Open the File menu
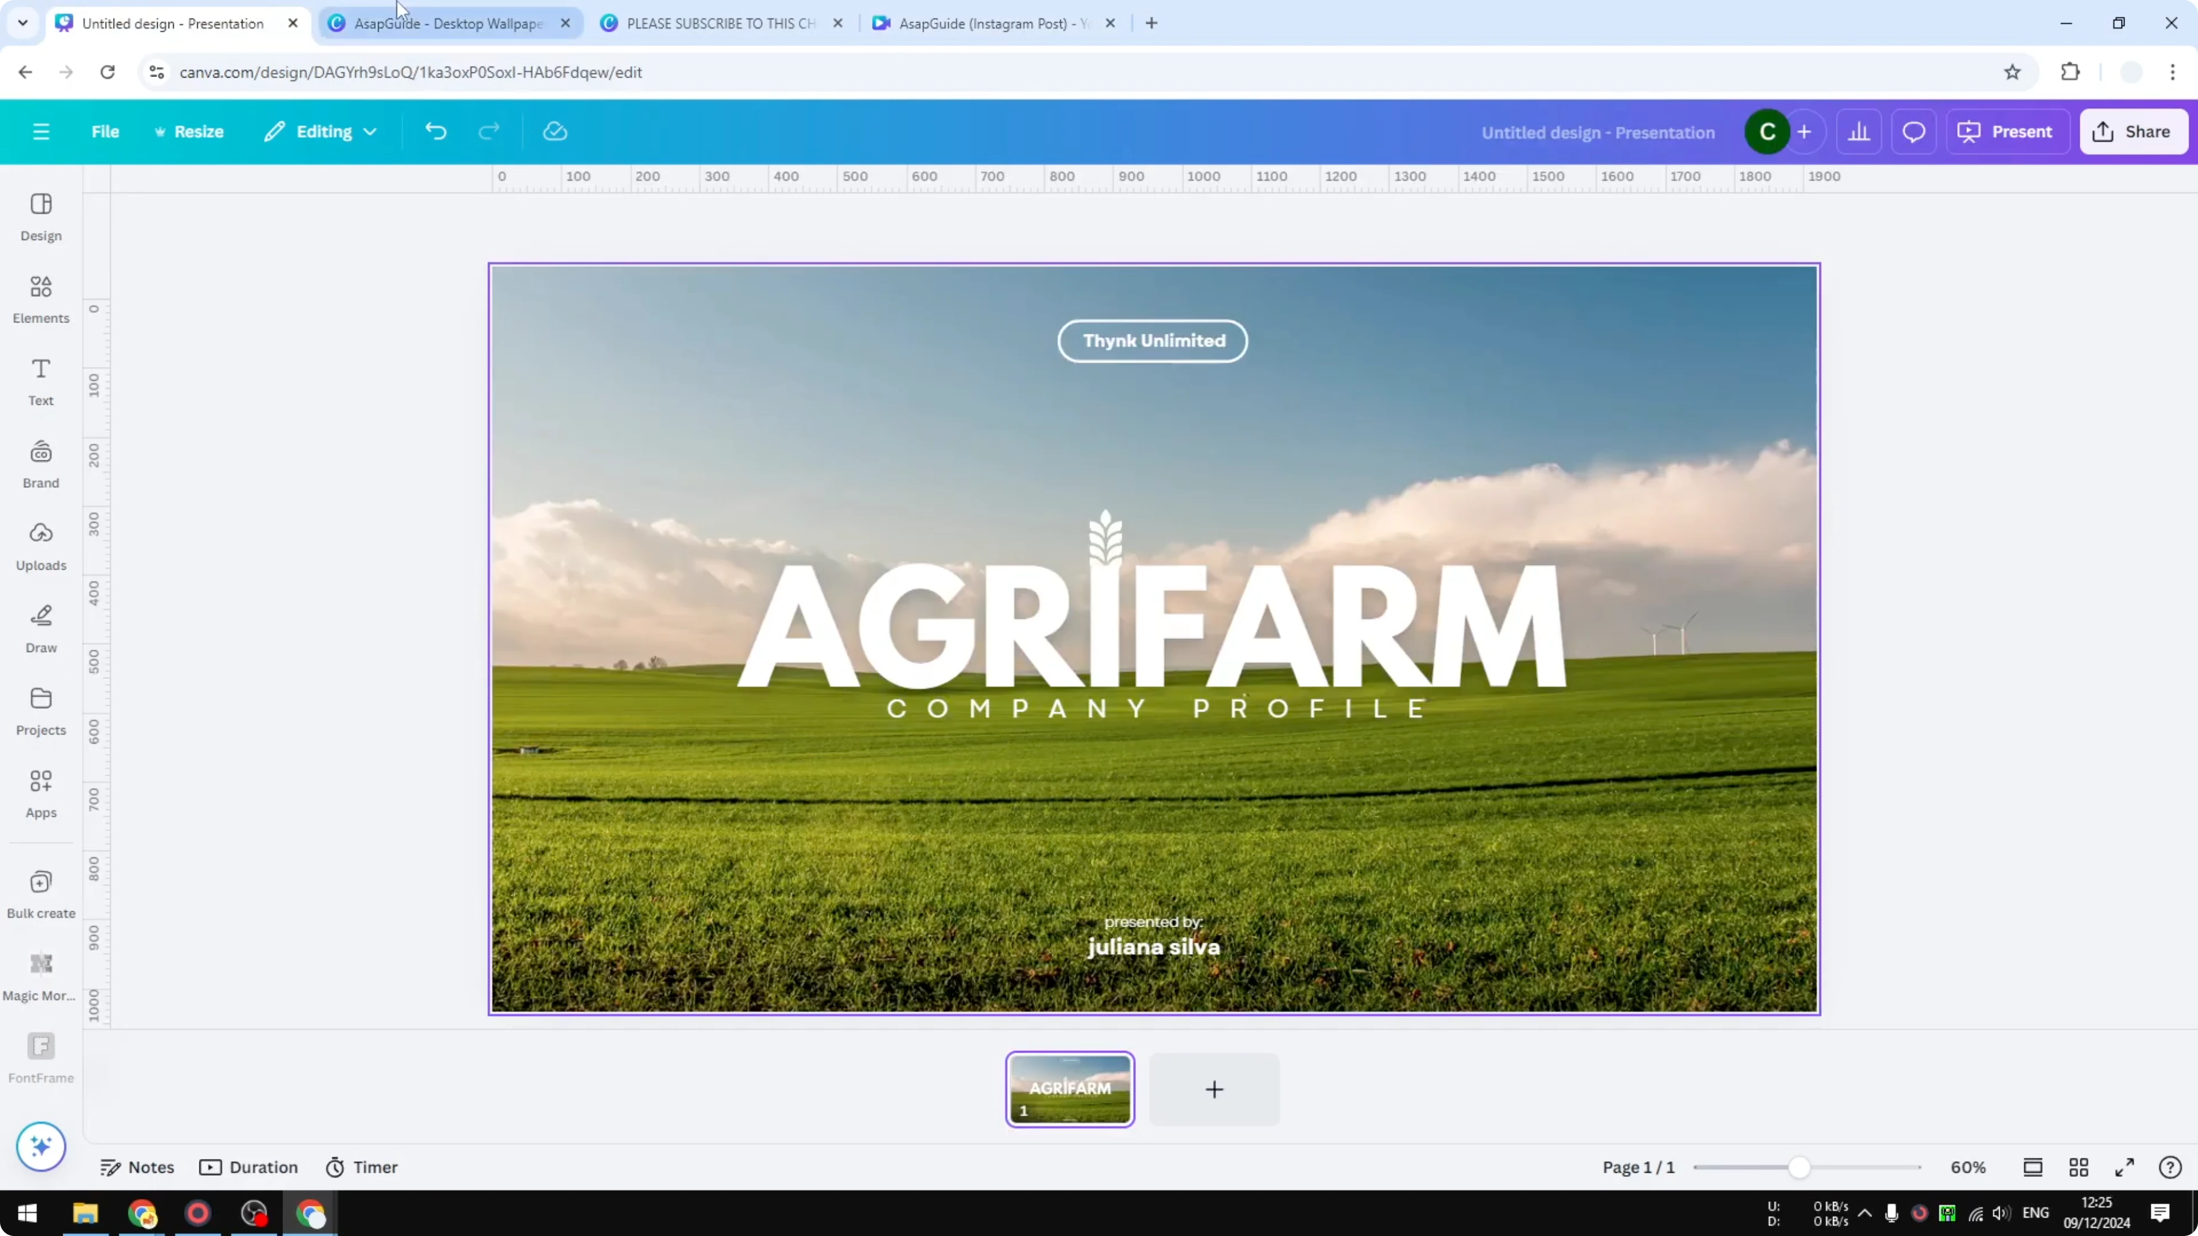Image resolution: width=2198 pixels, height=1236 pixels. (106, 131)
